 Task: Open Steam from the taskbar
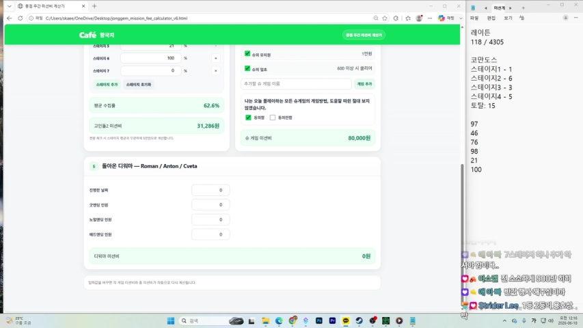point(360,320)
